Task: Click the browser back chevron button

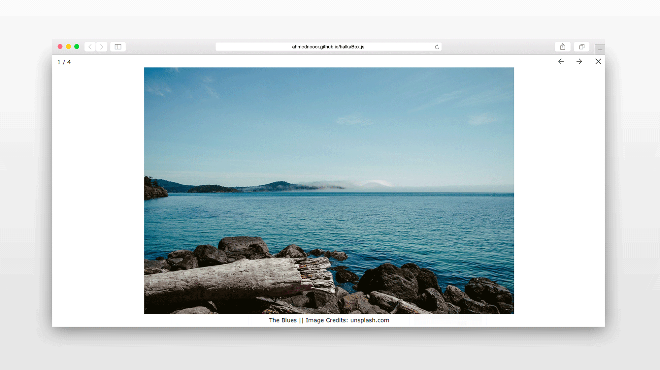Action: pos(90,47)
